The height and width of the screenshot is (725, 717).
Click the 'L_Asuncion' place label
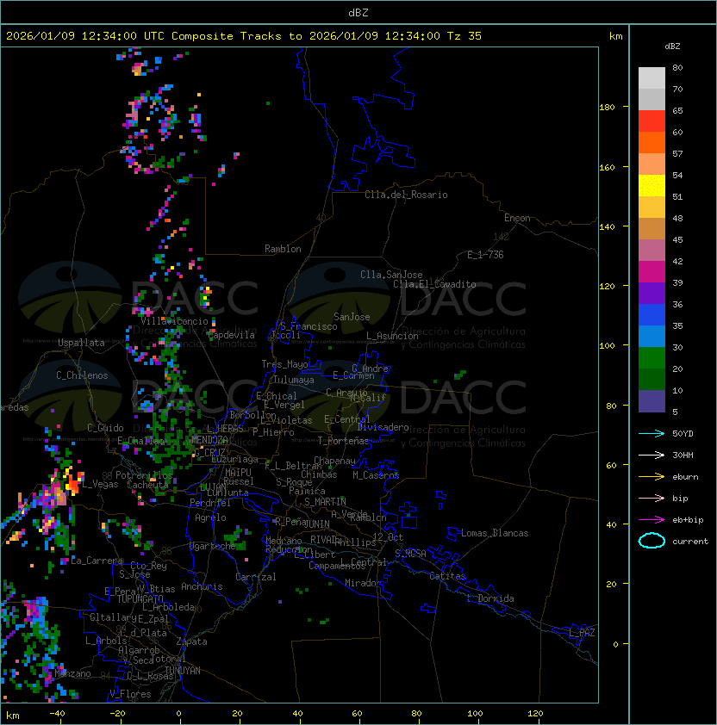[x=392, y=336]
